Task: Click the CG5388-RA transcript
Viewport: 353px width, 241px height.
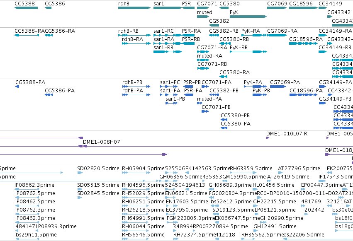Action: tap(27, 35)
